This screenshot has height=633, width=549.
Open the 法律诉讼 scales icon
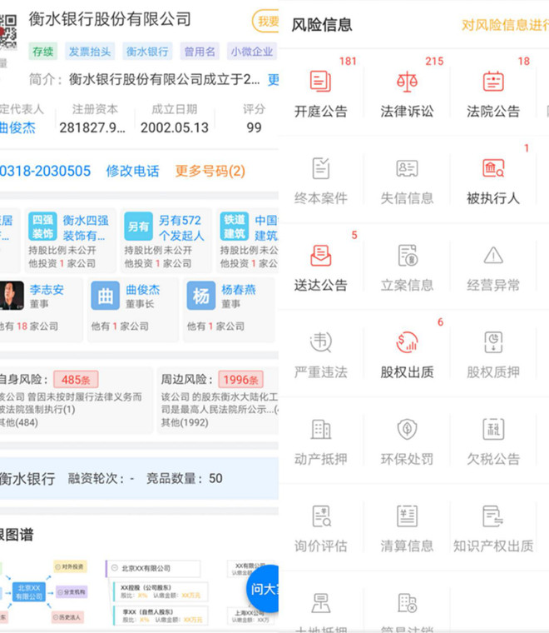point(407,81)
